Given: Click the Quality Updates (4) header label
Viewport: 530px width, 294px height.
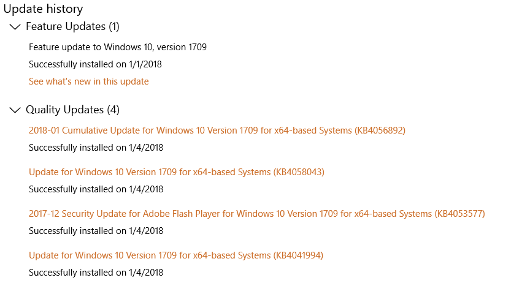Looking at the screenshot, I should (72, 110).
